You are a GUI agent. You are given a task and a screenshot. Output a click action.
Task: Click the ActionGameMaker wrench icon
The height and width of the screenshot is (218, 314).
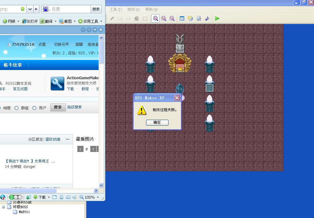click(57, 84)
